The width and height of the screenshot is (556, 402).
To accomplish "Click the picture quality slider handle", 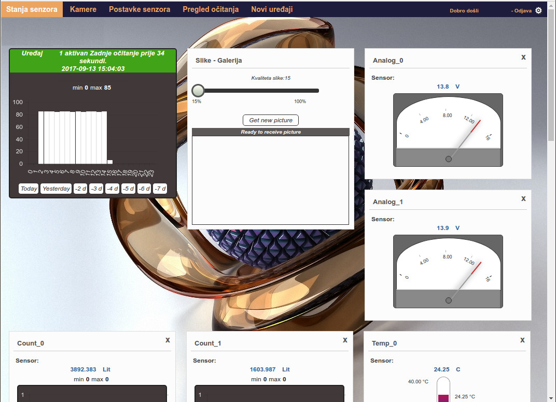I will pos(198,91).
